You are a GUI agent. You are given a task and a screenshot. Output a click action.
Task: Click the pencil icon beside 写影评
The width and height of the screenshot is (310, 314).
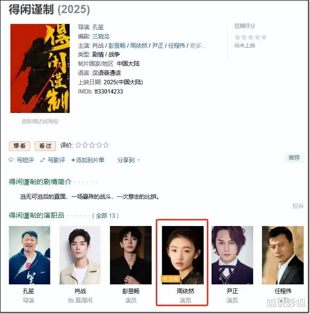pyautogui.click(x=43, y=160)
